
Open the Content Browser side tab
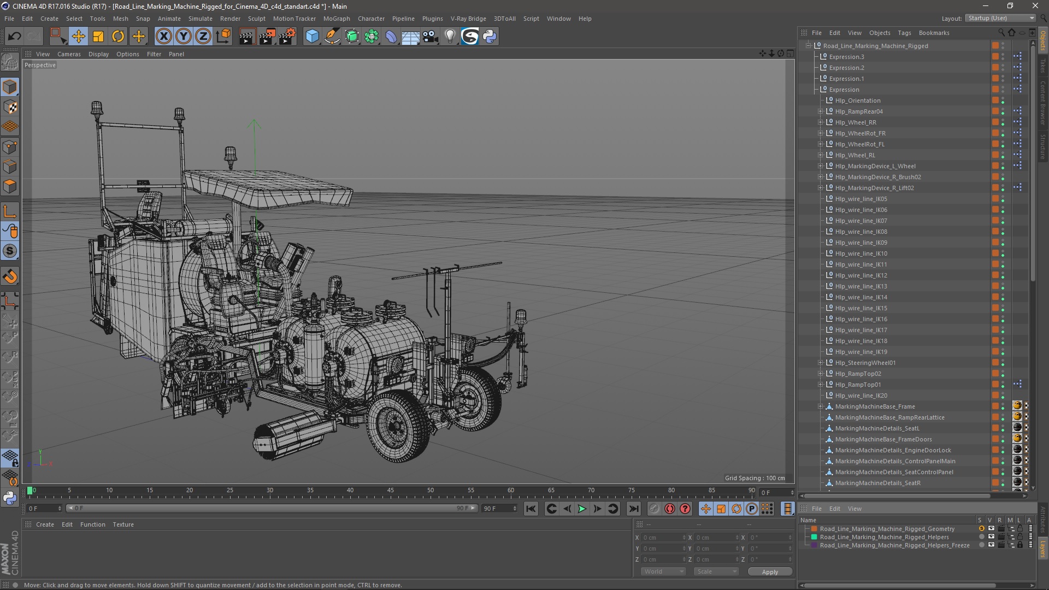point(1043,103)
